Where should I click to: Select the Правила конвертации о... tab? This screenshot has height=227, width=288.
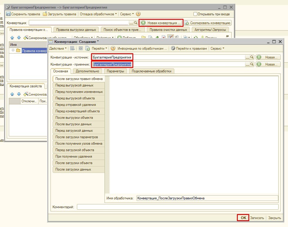29,30
